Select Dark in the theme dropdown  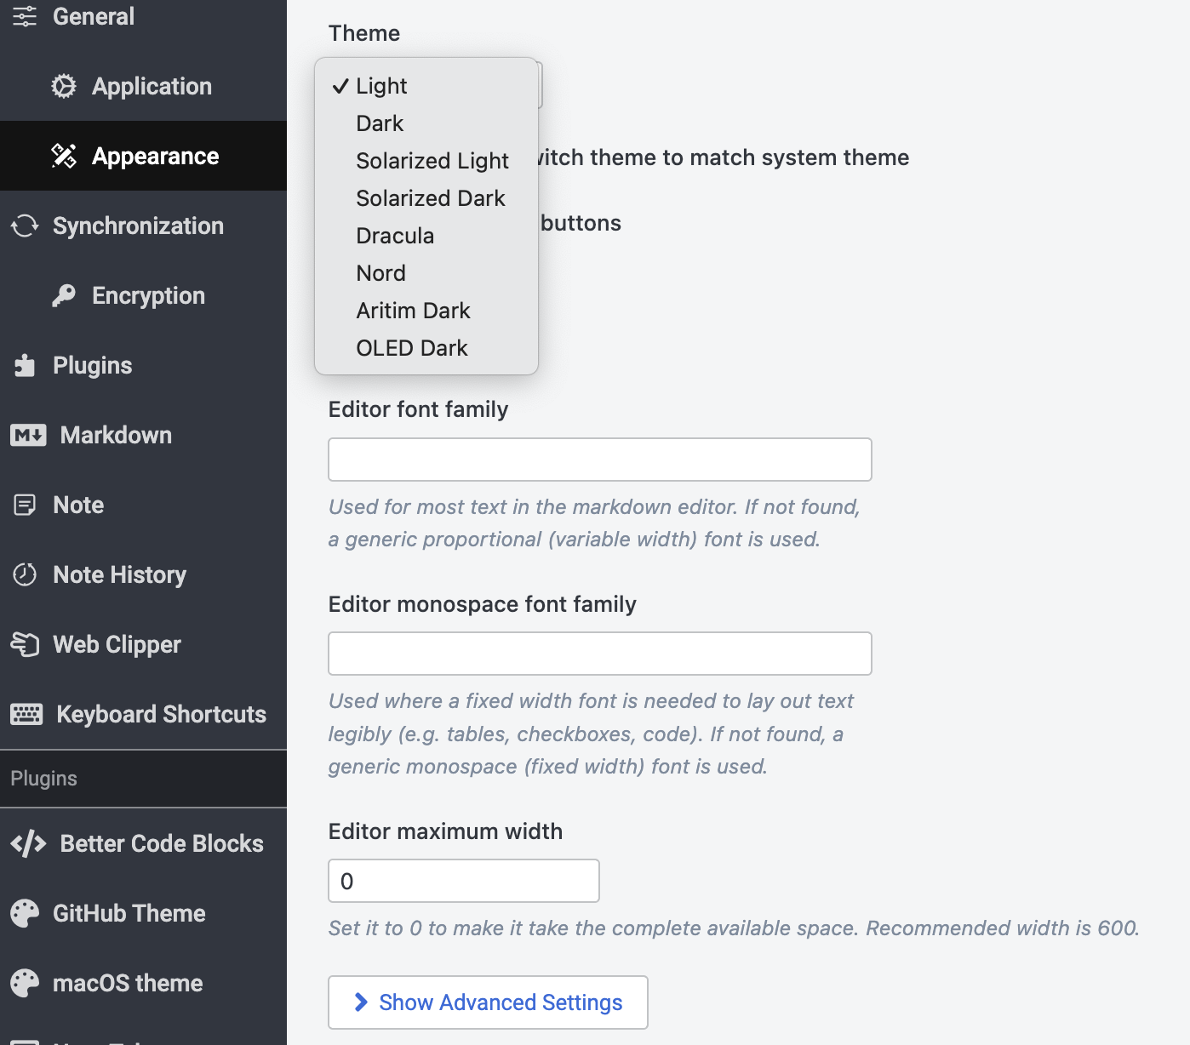(x=380, y=123)
